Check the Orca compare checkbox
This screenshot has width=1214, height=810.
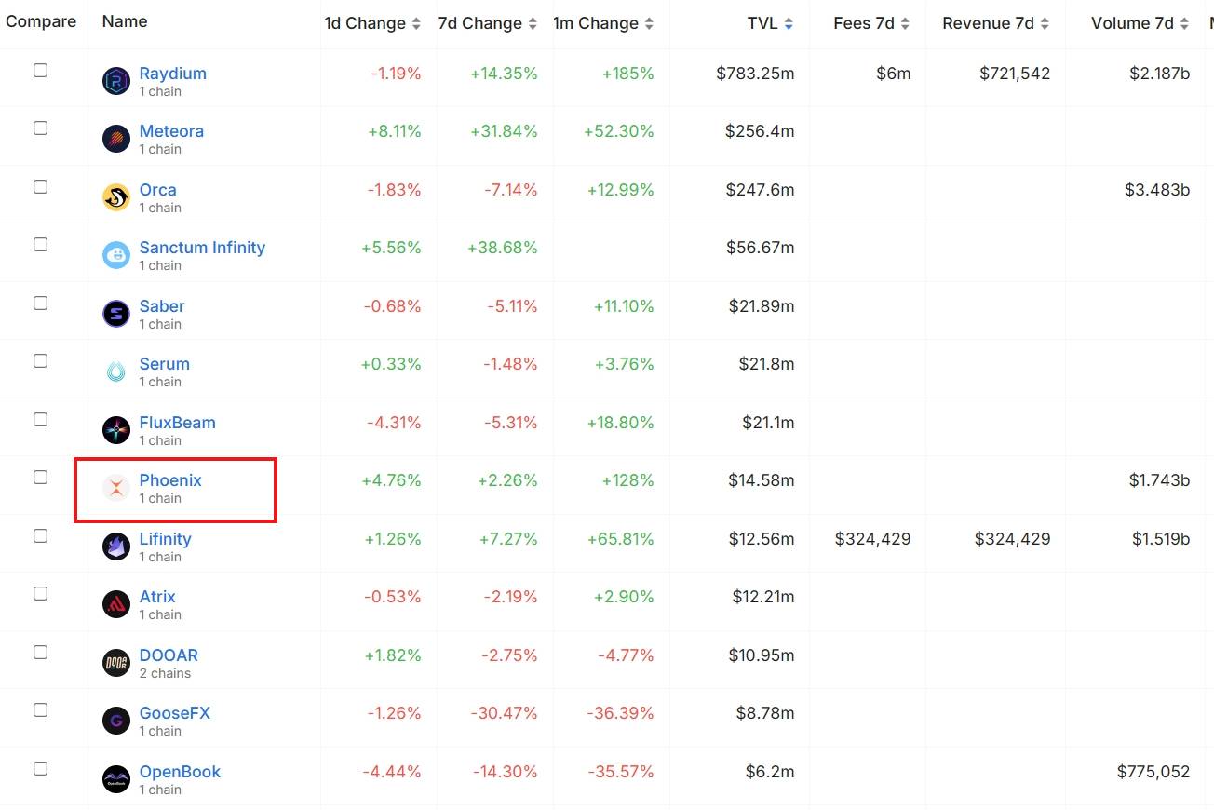click(40, 186)
